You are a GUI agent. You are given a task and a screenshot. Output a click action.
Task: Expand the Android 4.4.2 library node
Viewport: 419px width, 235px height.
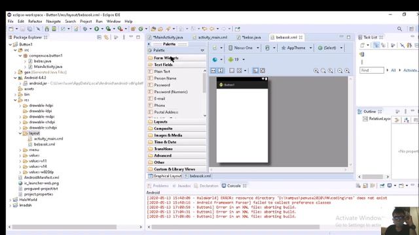pos(15,78)
